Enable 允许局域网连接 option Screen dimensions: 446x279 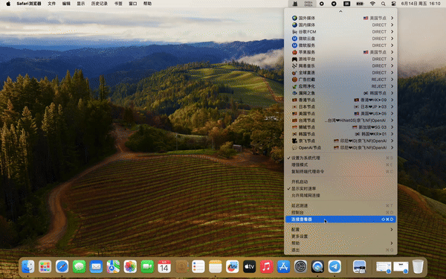pos(340,195)
